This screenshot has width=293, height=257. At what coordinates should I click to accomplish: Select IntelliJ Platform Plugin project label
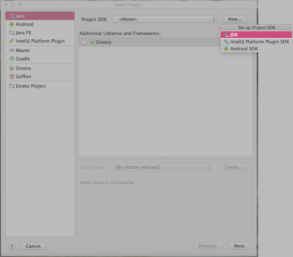(x=40, y=41)
